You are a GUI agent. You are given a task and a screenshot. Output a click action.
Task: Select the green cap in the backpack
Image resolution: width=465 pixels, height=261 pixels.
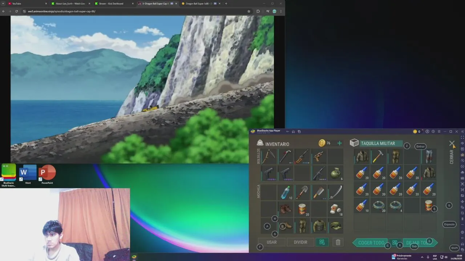pyautogui.click(x=336, y=226)
